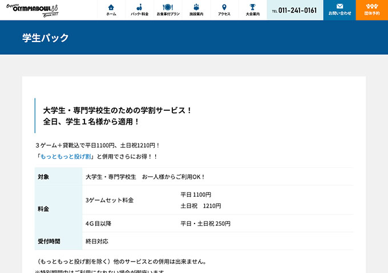Click text ３ゲーム＋貸靴込で平日1100円
Viewport: 388px width, 273px height.
click(x=75, y=146)
